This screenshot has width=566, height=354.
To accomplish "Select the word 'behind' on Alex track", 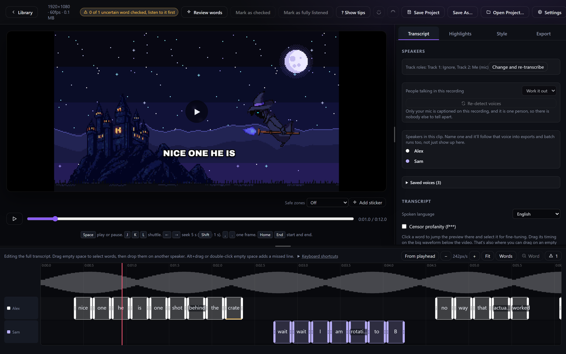I will pos(196,308).
